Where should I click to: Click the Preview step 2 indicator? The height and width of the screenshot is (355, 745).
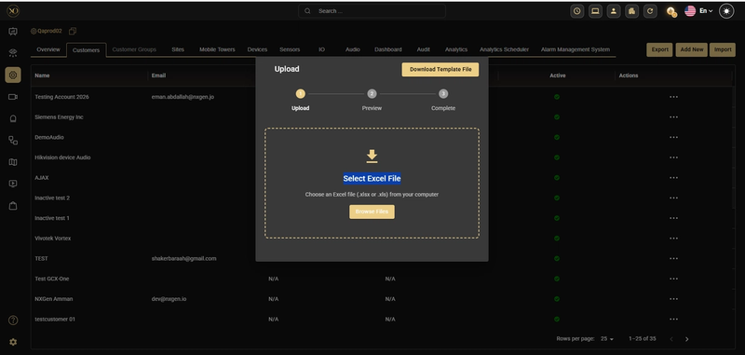372,94
